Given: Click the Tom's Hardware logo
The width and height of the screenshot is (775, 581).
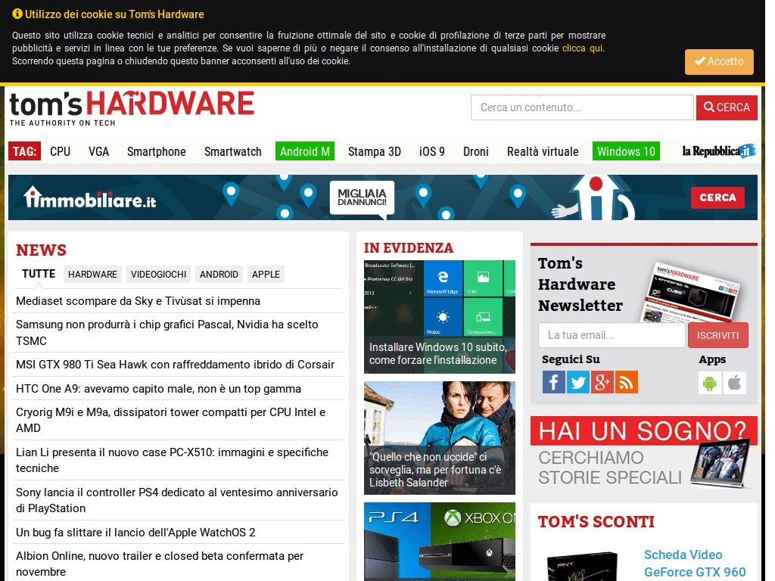Looking at the screenshot, I should 132,108.
